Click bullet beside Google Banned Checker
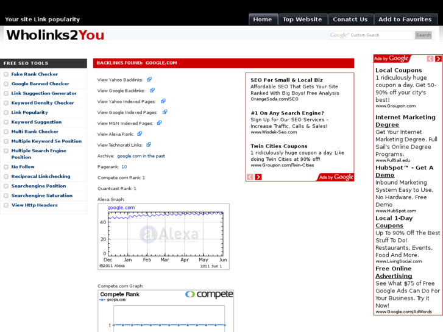Viewport: 443px width, 332px height. coord(6,84)
